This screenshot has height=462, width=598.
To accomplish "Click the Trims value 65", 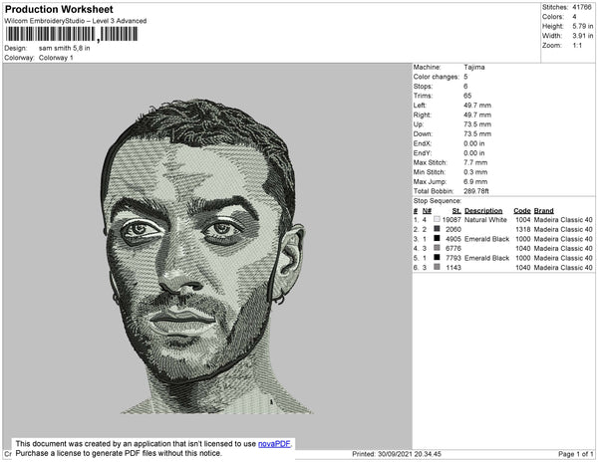I will click(467, 96).
